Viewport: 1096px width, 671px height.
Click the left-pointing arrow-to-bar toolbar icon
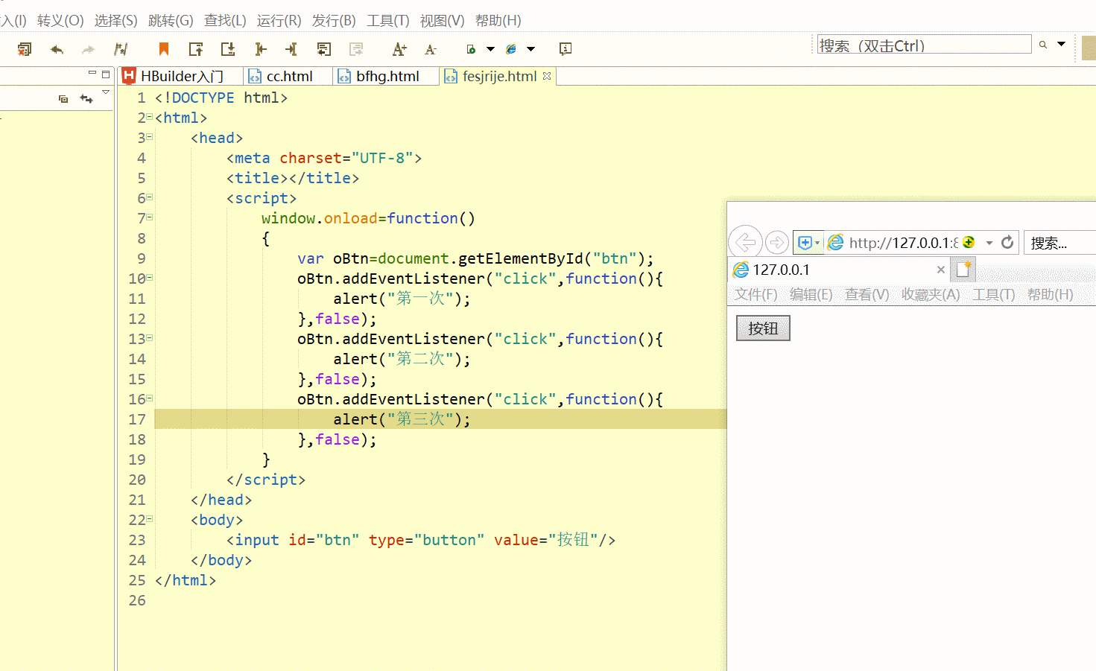click(x=260, y=49)
